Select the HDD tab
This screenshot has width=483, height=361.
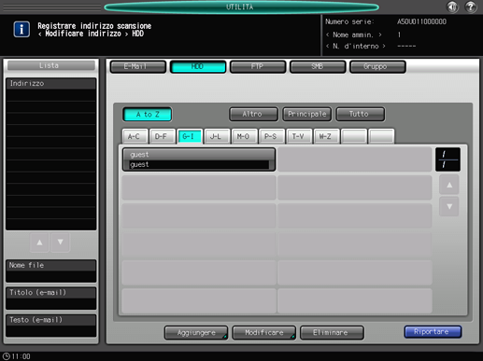tap(198, 66)
